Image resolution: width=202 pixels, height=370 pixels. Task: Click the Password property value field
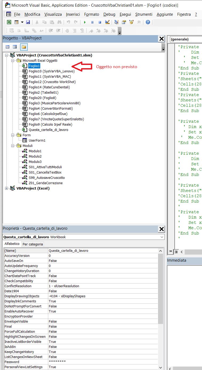click(103, 362)
